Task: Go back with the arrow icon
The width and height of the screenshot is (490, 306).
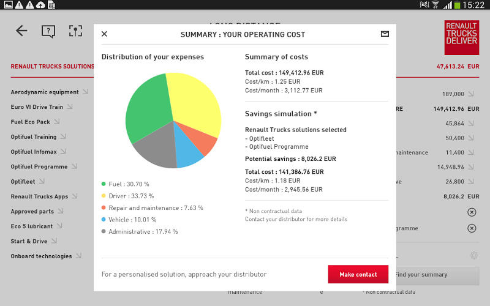Action: (x=21, y=31)
